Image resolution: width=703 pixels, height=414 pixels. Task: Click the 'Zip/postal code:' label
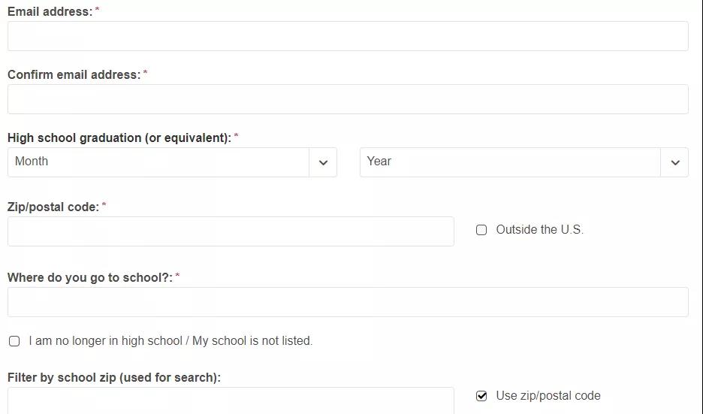53,207
